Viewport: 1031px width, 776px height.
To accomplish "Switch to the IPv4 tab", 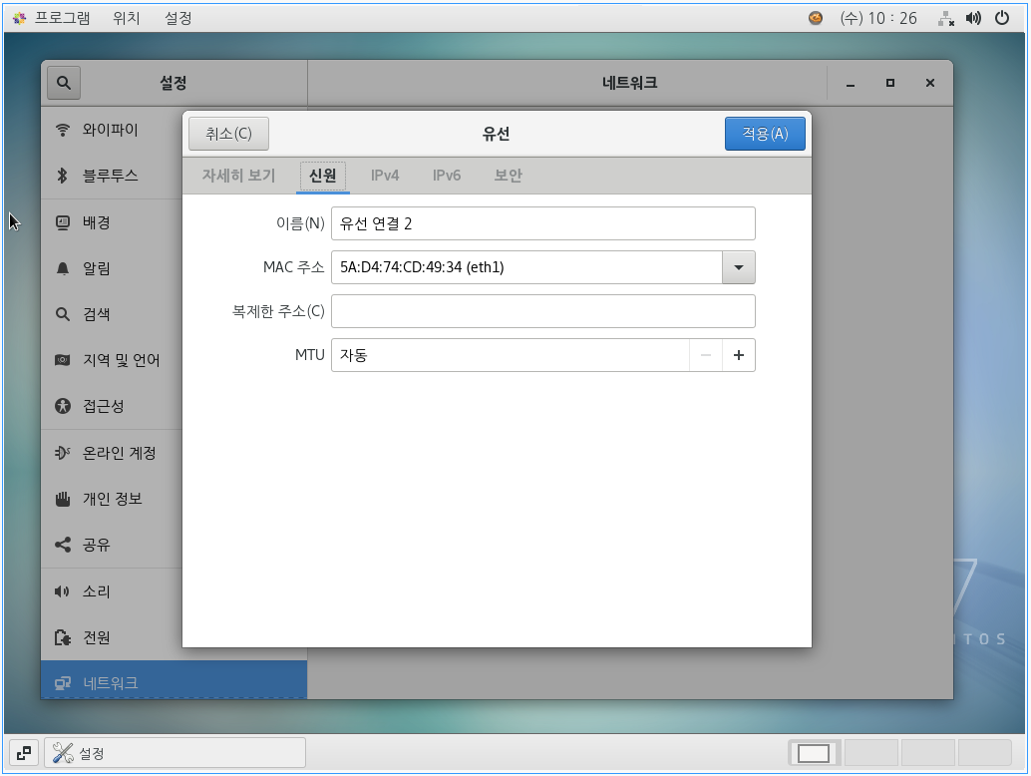I will tap(385, 176).
